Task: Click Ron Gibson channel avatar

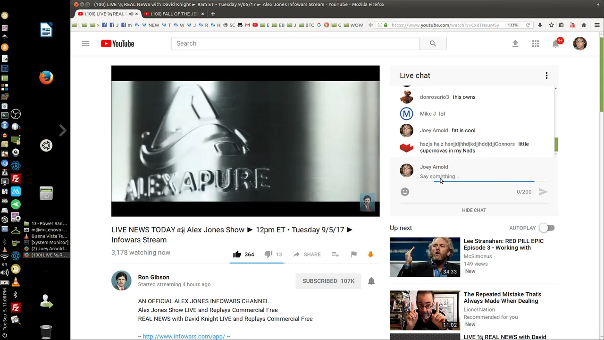Action: tap(121, 280)
